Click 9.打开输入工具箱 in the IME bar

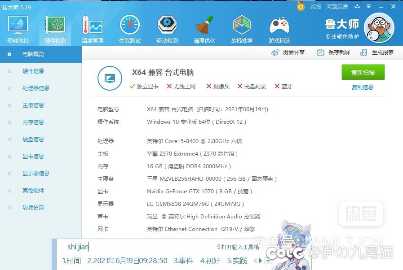point(238,247)
